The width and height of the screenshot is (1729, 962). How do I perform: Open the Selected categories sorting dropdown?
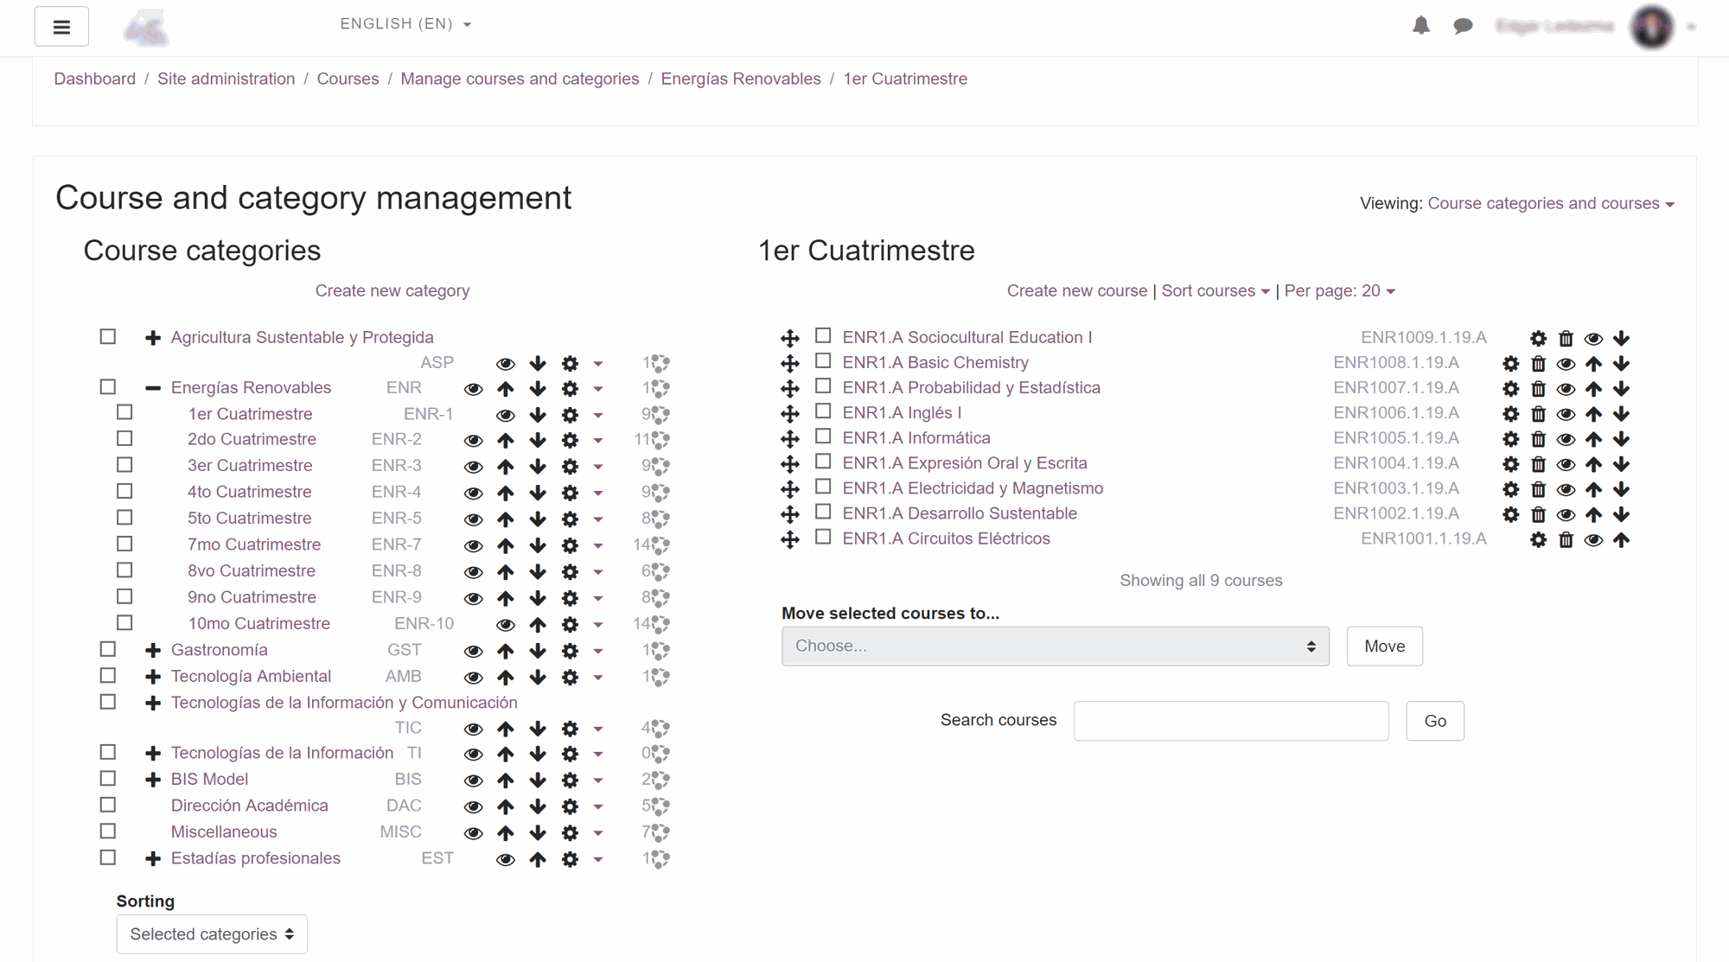pyautogui.click(x=212, y=934)
